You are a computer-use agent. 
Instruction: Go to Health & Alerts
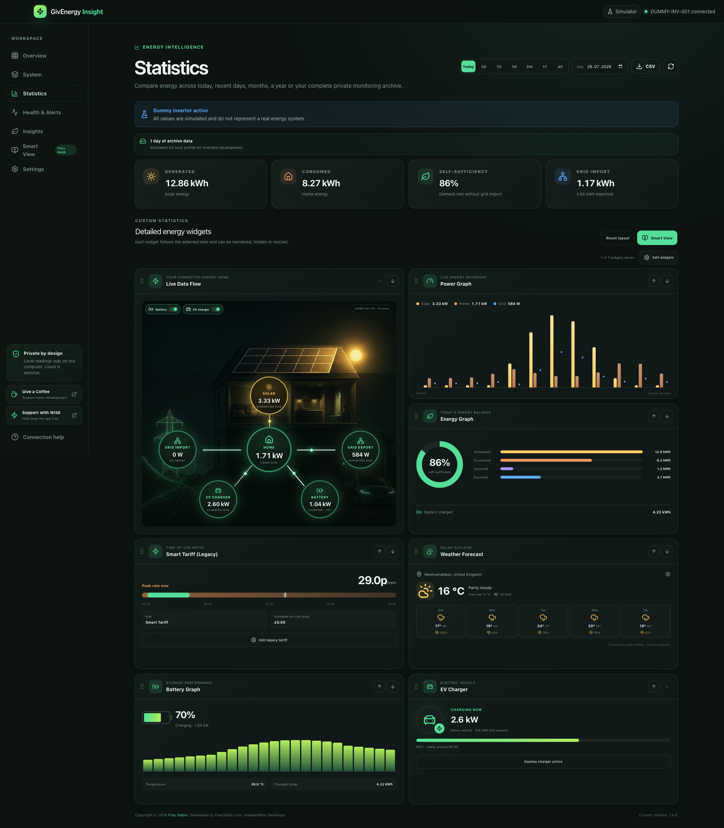tap(43, 112)
